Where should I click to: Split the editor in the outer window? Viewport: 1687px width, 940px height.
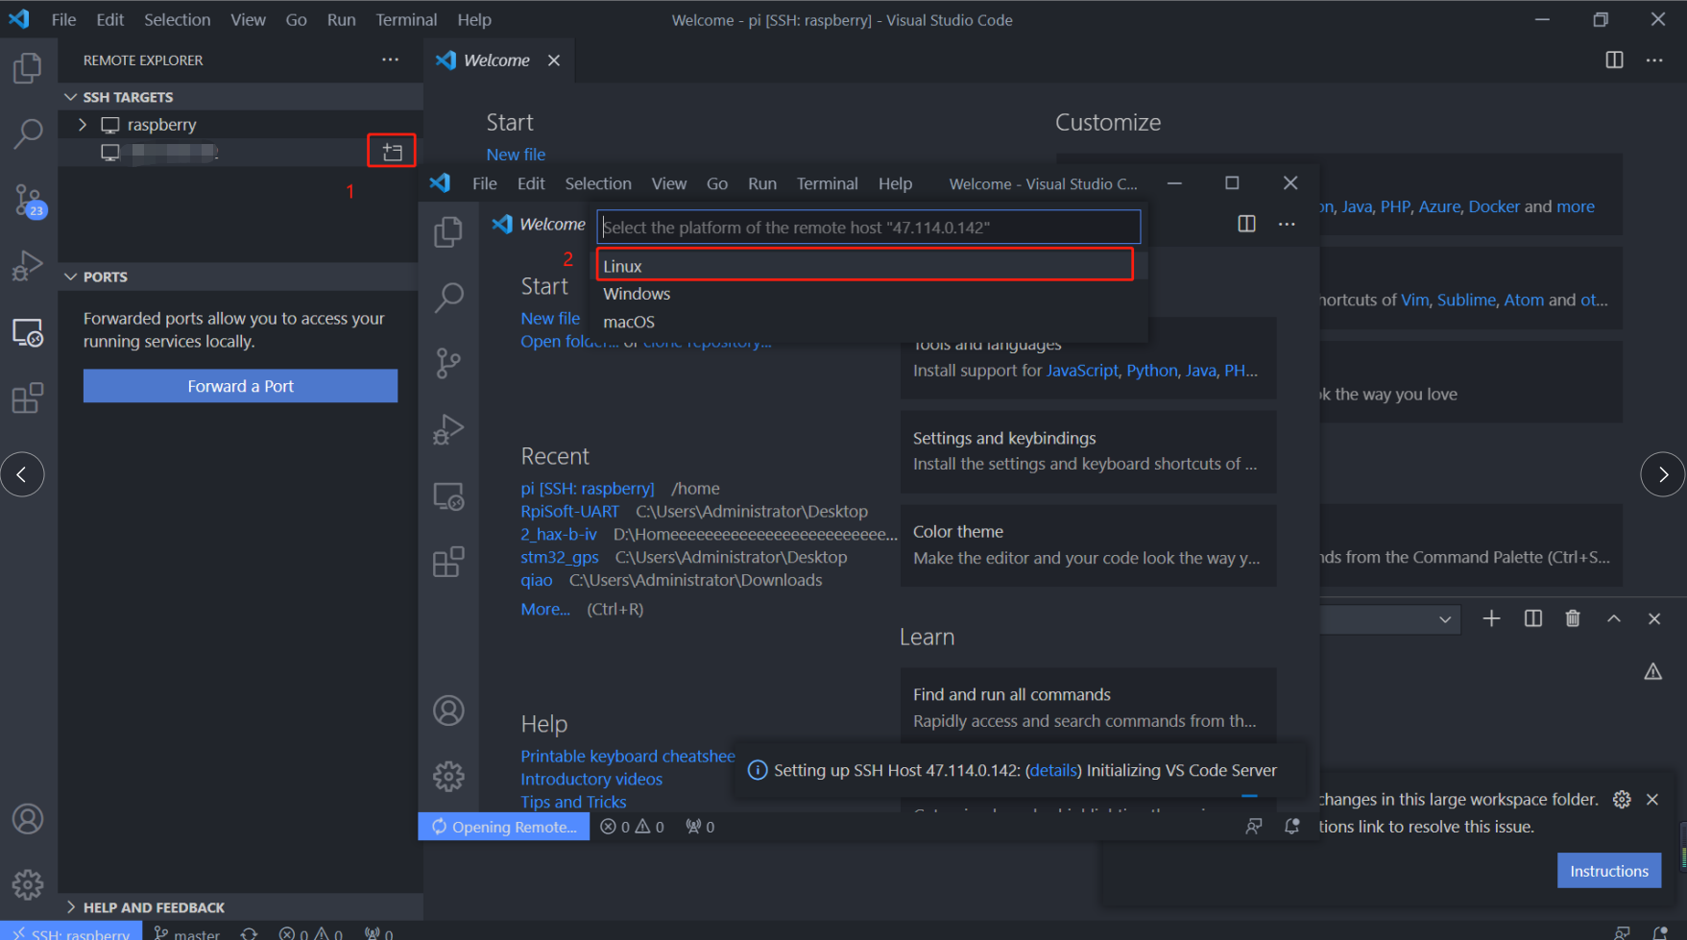(1614, 60)
